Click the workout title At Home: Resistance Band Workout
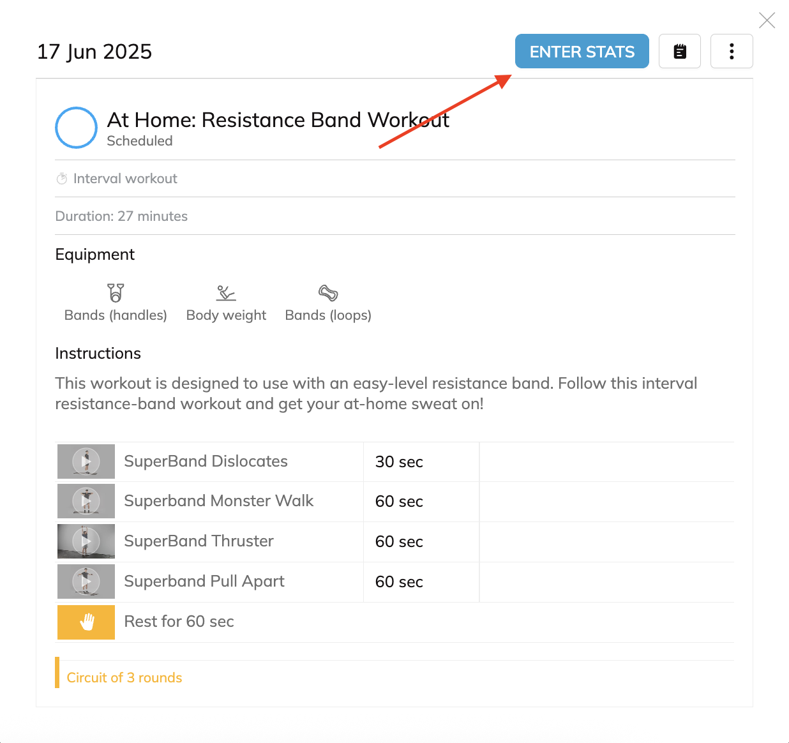This screenshot has width=789, height=743. (x=278, y=120)
